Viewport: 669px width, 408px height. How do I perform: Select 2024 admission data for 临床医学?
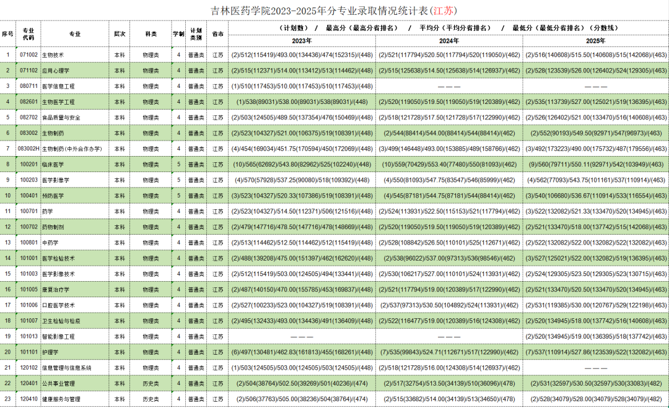(449, 165)
